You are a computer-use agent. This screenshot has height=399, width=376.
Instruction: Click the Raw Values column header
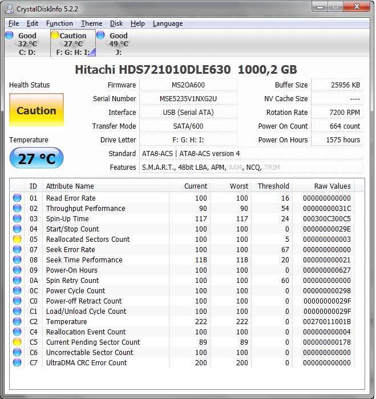pyautogui.click(x=324, y=186)
